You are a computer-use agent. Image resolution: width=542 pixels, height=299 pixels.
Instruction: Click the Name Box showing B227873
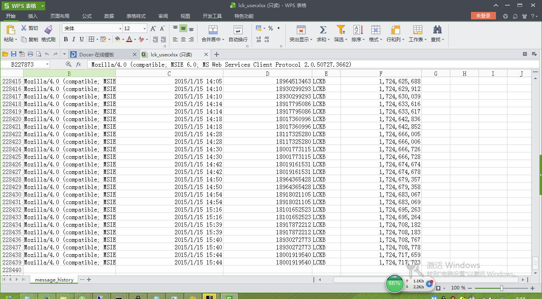pos(25,64)
